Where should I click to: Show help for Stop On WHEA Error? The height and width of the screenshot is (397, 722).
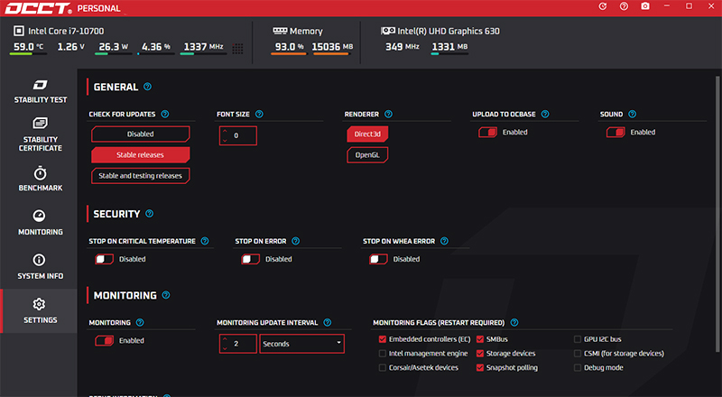444,241
